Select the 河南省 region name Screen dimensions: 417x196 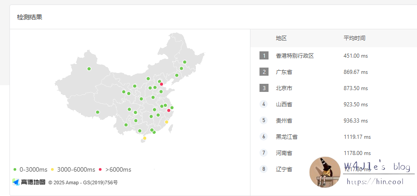(284, 153)
